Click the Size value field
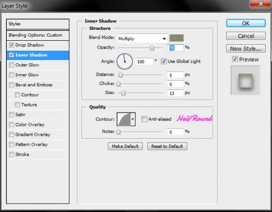 175,93
